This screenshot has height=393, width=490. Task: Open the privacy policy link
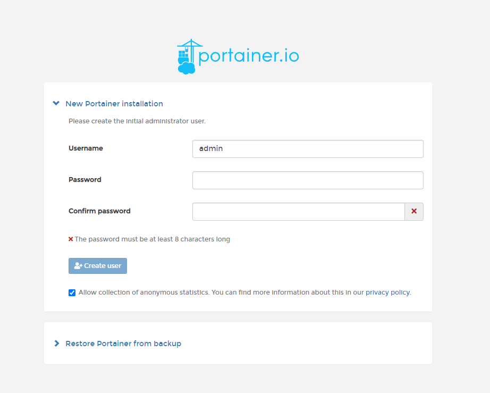tap(387, 292)
